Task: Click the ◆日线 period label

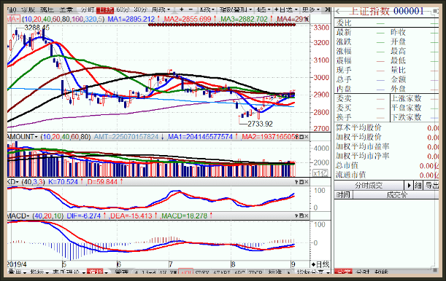Action: pos(320,264)
